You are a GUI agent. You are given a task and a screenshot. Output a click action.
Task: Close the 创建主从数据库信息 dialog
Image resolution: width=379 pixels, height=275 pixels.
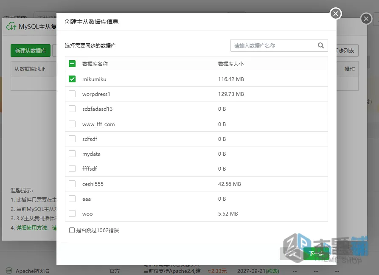(336, 14)
